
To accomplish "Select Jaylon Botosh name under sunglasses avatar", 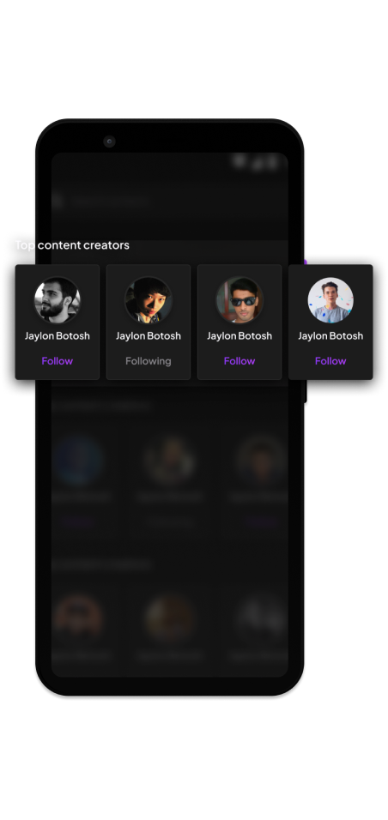I will click(x=239, y=335).
